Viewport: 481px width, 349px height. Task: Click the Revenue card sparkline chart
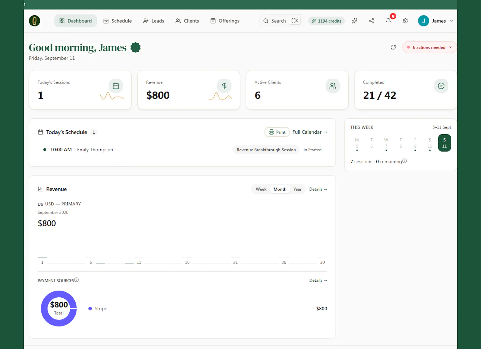point(220,96)
